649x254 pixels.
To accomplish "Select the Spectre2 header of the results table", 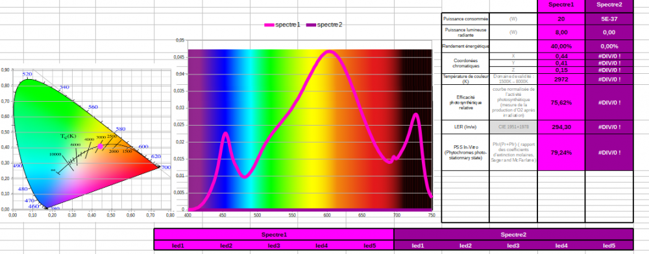I will coord(609,5).
